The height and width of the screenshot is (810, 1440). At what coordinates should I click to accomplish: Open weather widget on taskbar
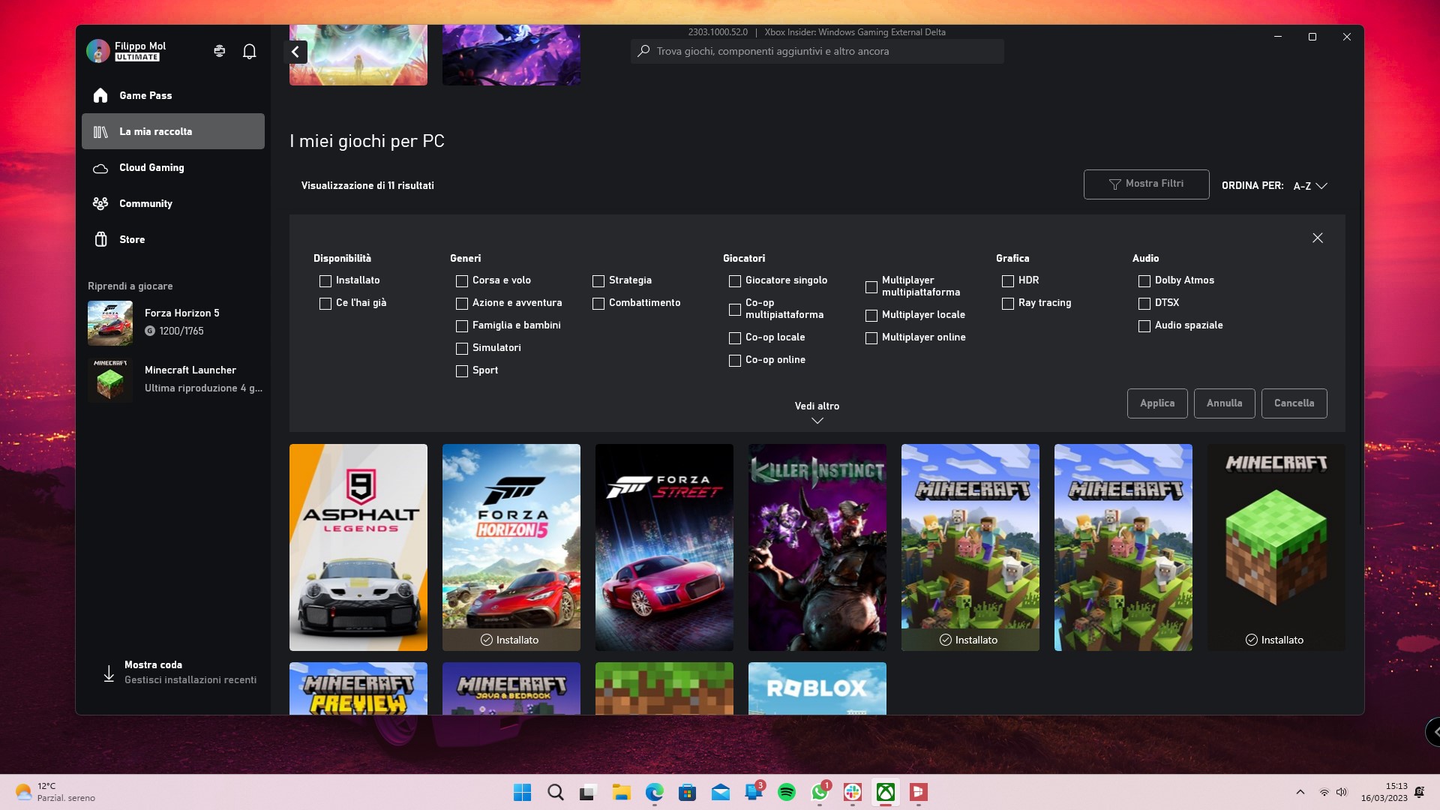[x=55, y=792]
